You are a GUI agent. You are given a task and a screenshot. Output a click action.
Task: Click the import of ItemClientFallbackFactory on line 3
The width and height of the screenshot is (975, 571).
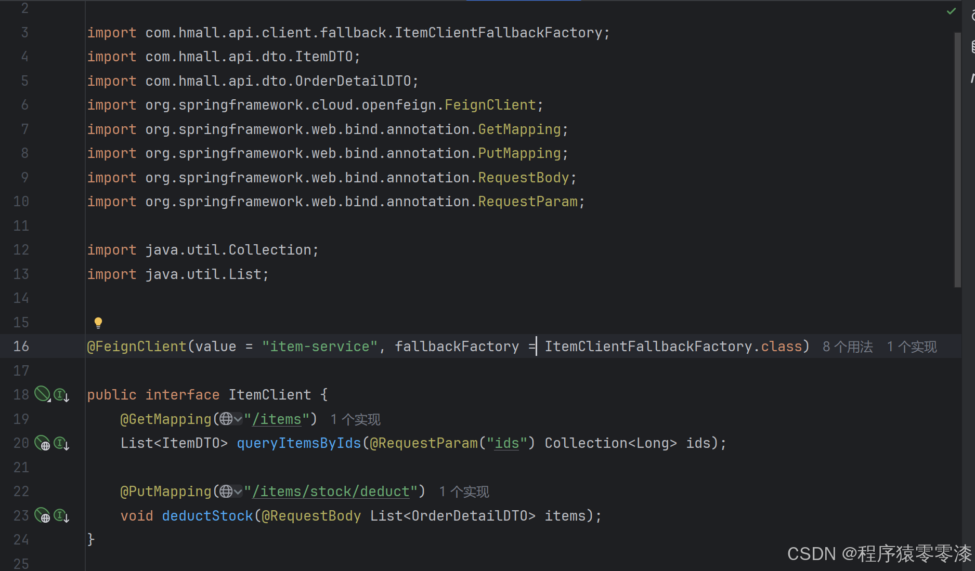[348, 33]
